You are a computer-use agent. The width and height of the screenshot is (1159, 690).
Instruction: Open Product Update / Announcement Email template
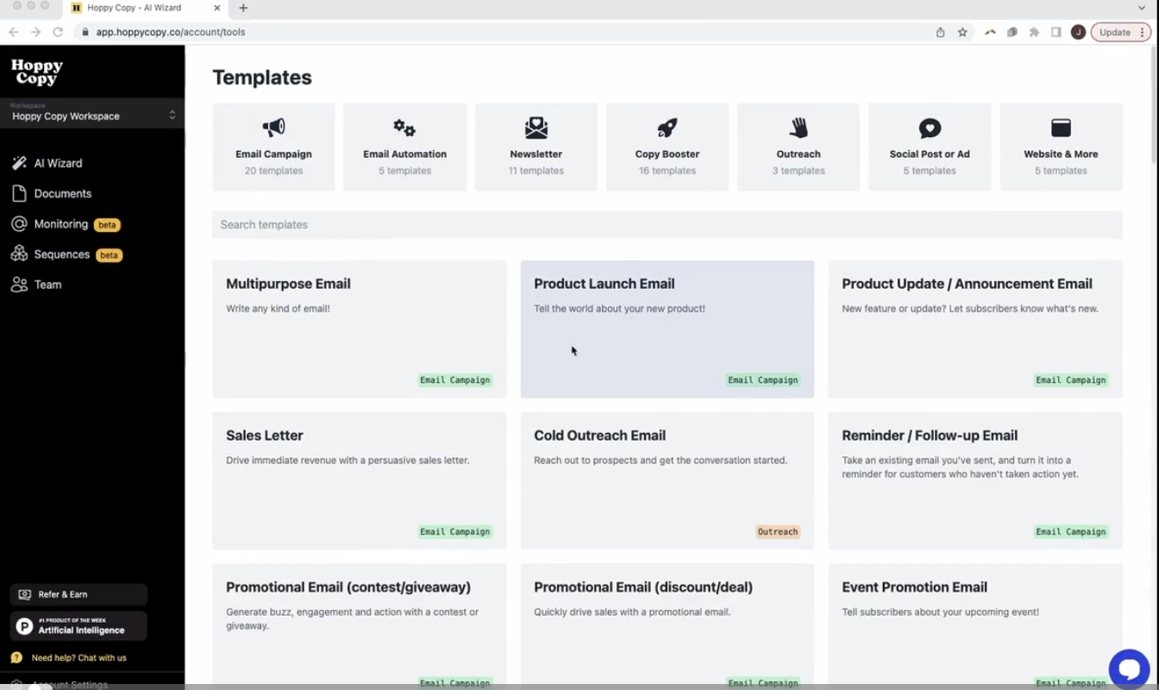tap(975, 329)
